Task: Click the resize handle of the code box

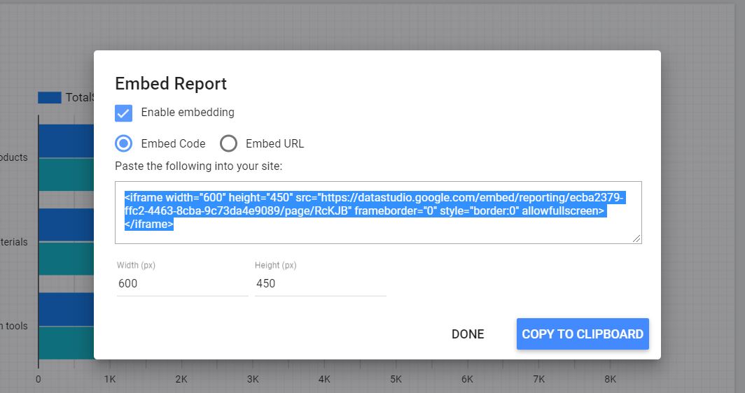Action: (x=637, y=239)
